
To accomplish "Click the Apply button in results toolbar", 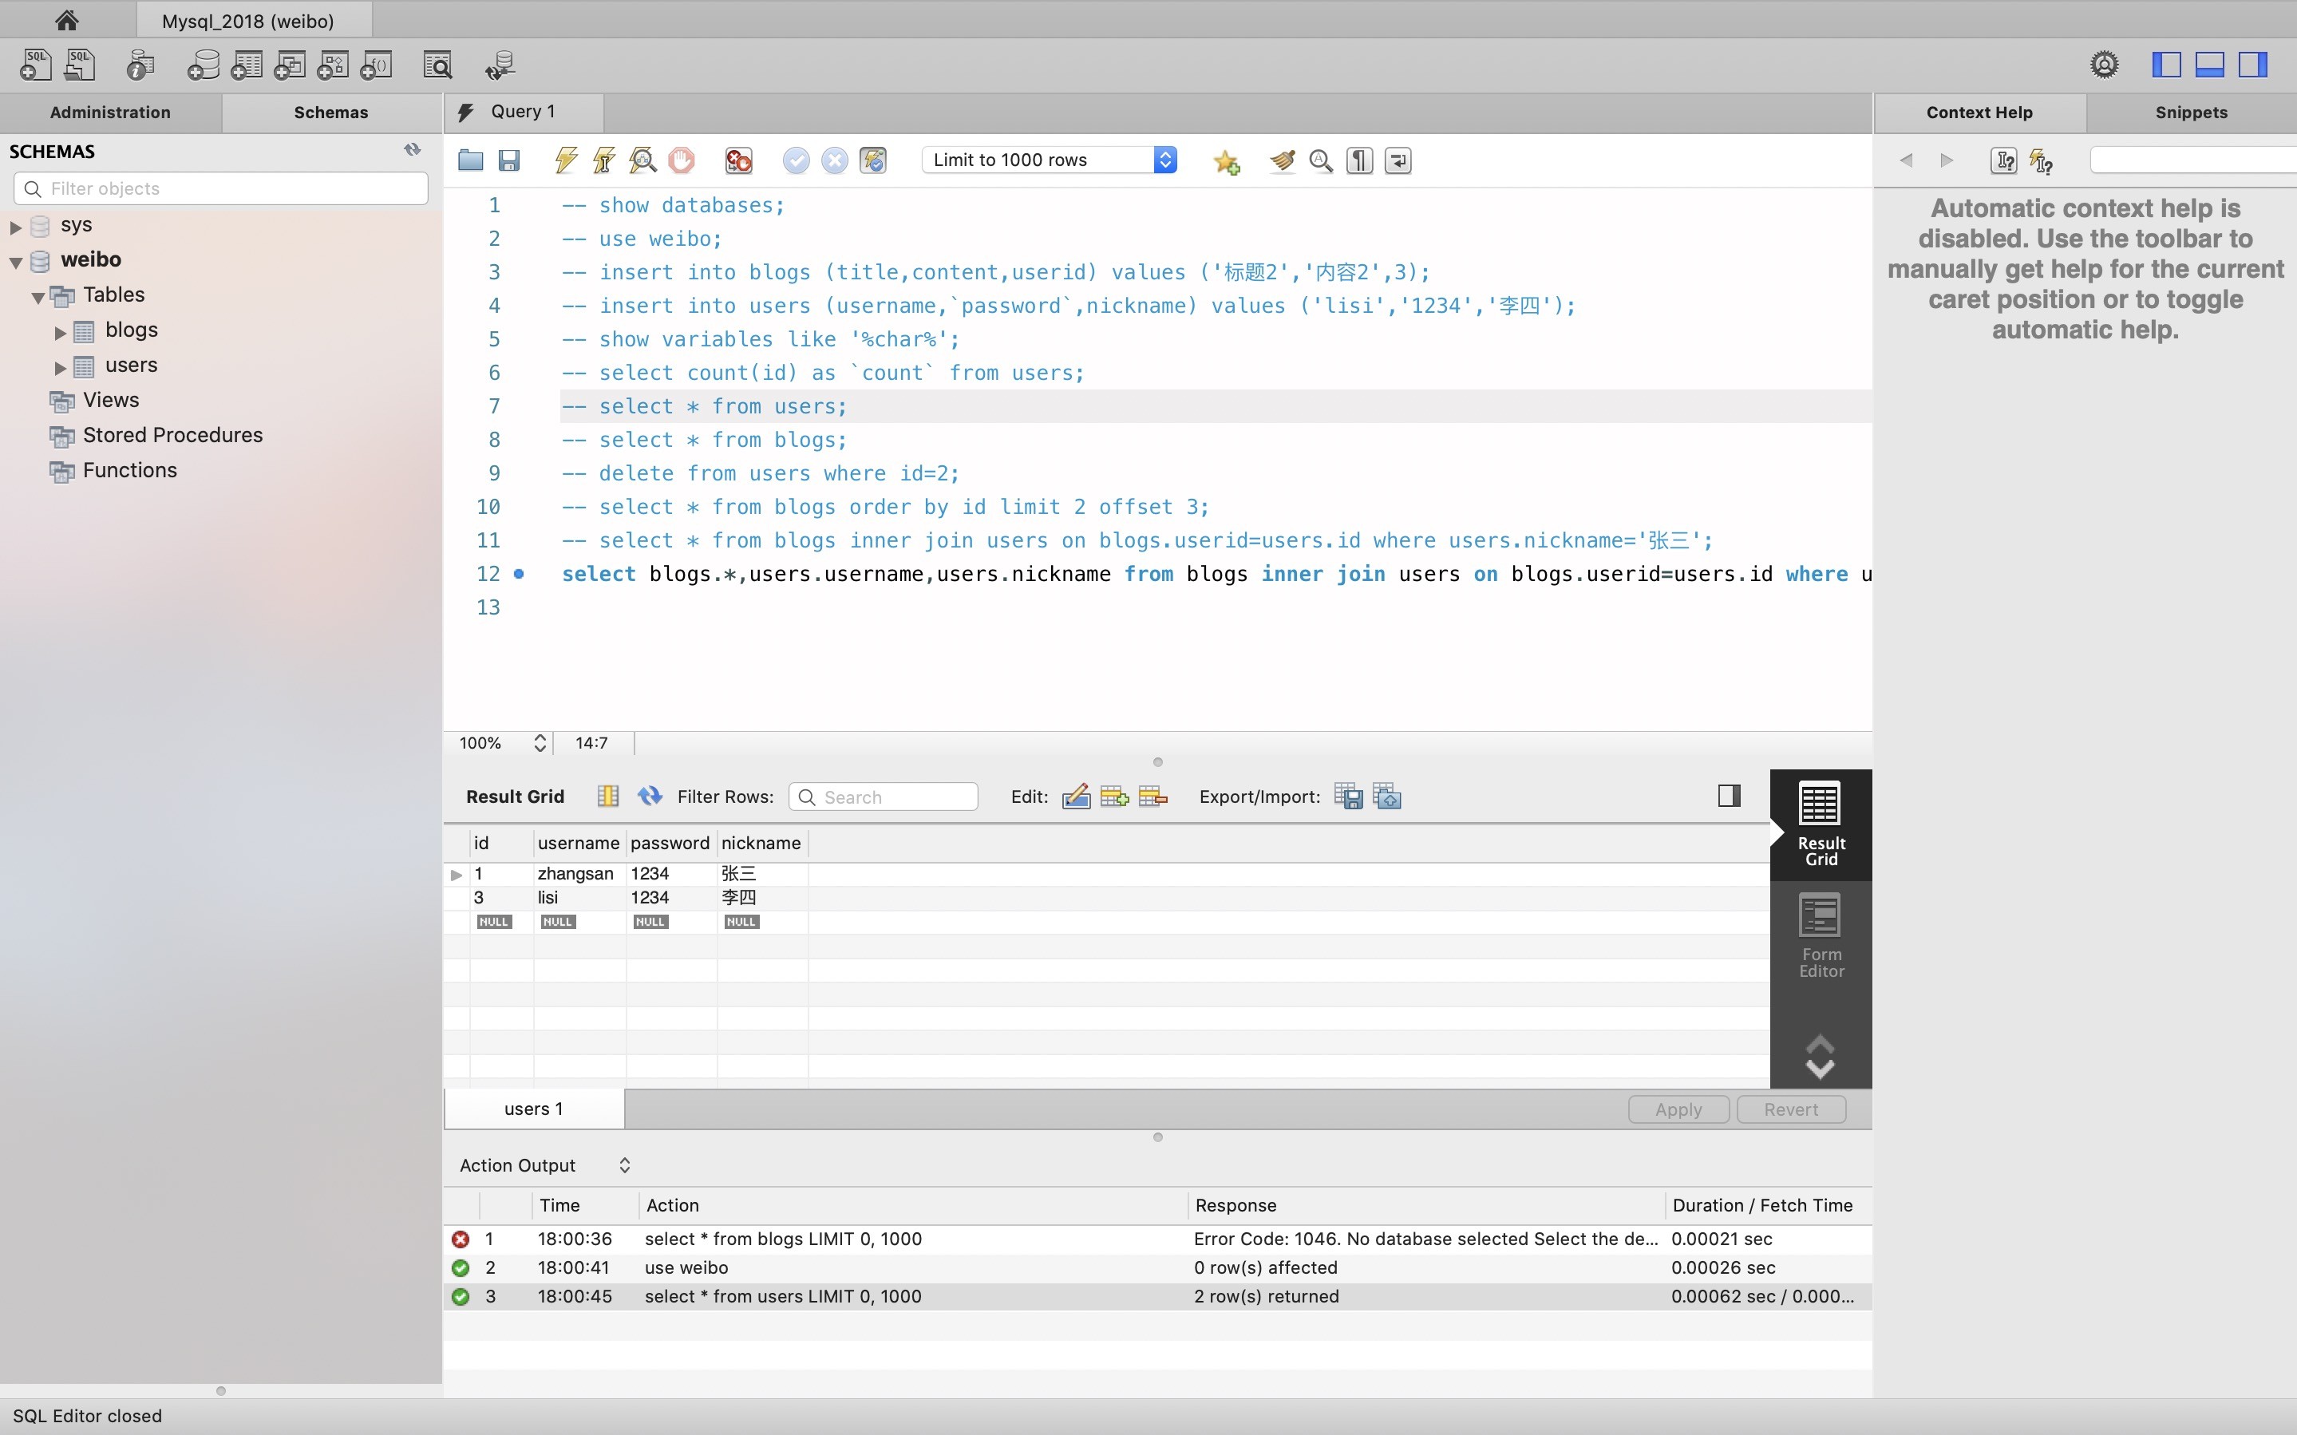I will point(1679,1108).
